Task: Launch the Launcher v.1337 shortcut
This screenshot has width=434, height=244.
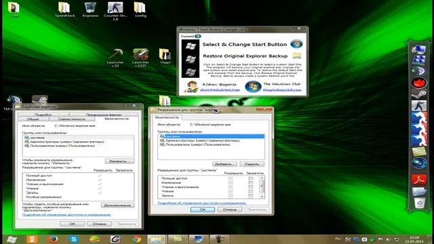Action: coord(140,58)
